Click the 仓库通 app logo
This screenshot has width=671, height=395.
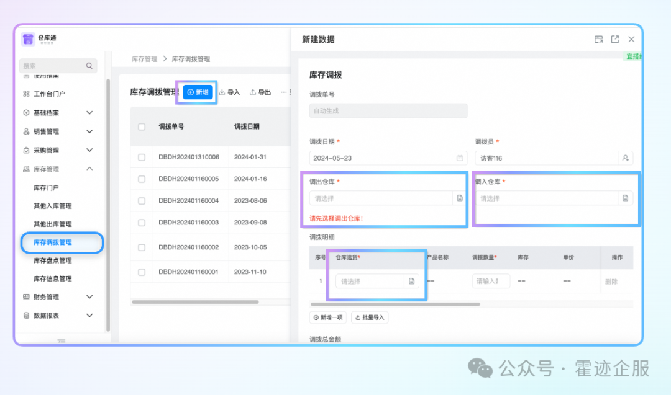28,39
